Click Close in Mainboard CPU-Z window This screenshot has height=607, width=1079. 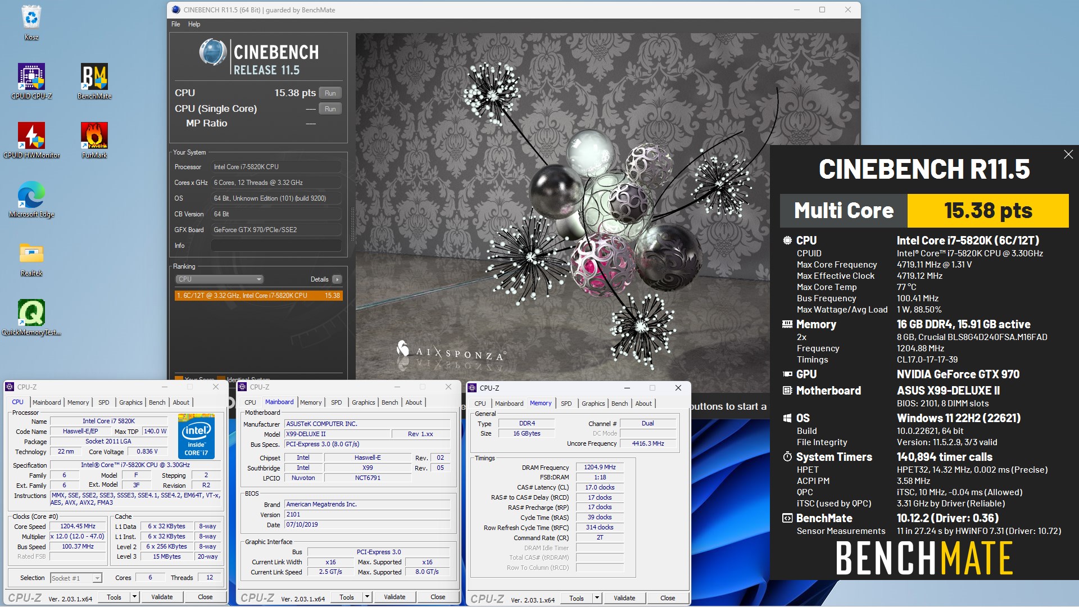click(x=438, y=597)
